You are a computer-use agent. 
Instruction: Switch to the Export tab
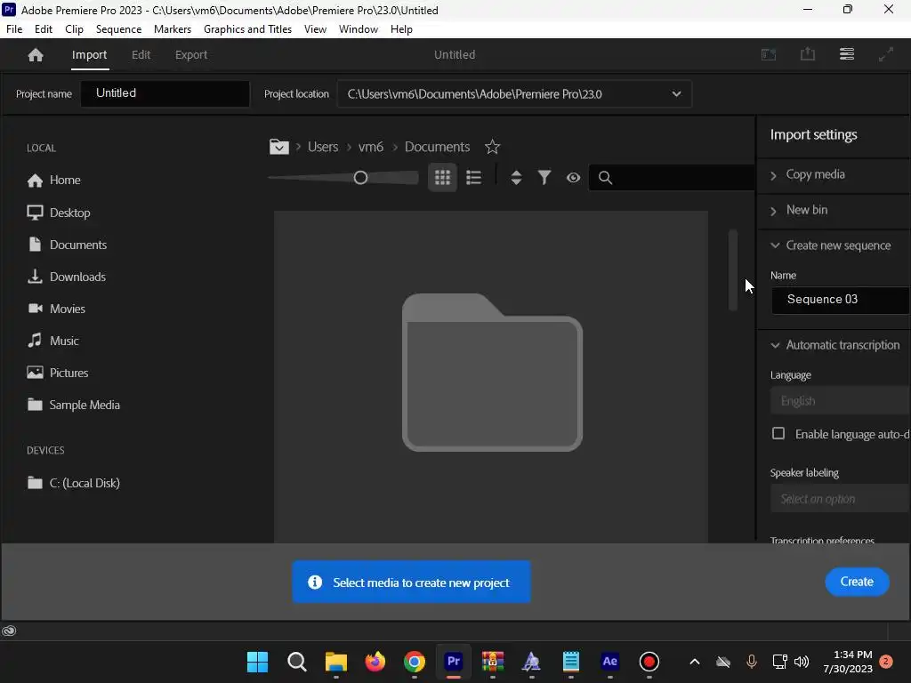pos(191,55)
